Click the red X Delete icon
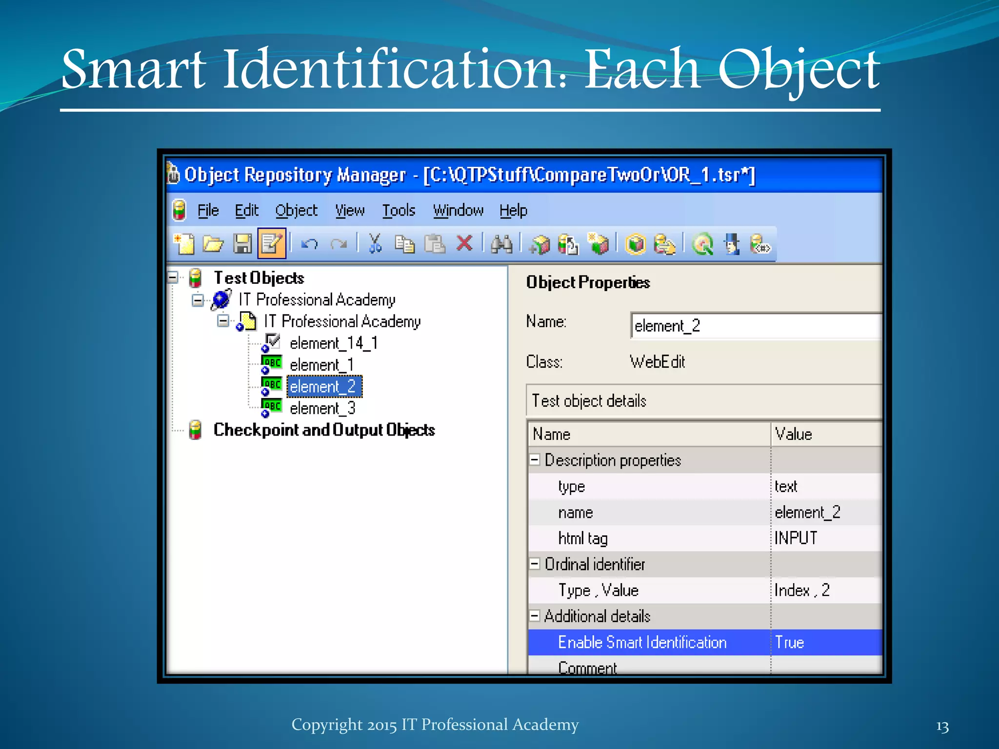The height and width of the screenshot is (749, 999). 464,243
